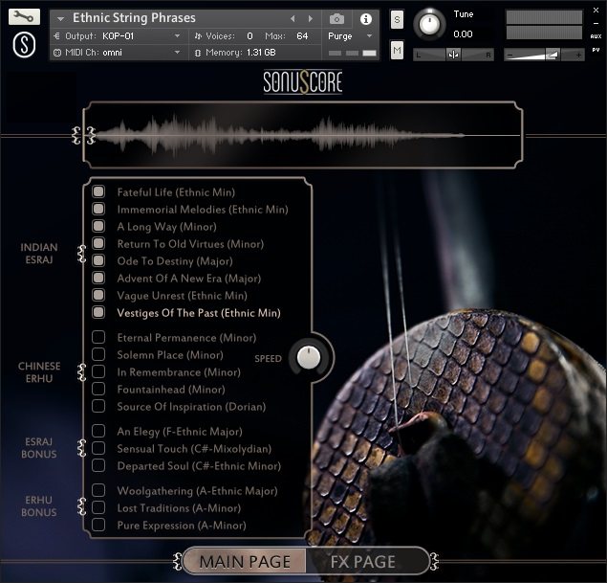The height and width of the screenshot is (583, 607).
Task: Go to the previous instrument with the left arrow
Action: [x=293, y=18]
